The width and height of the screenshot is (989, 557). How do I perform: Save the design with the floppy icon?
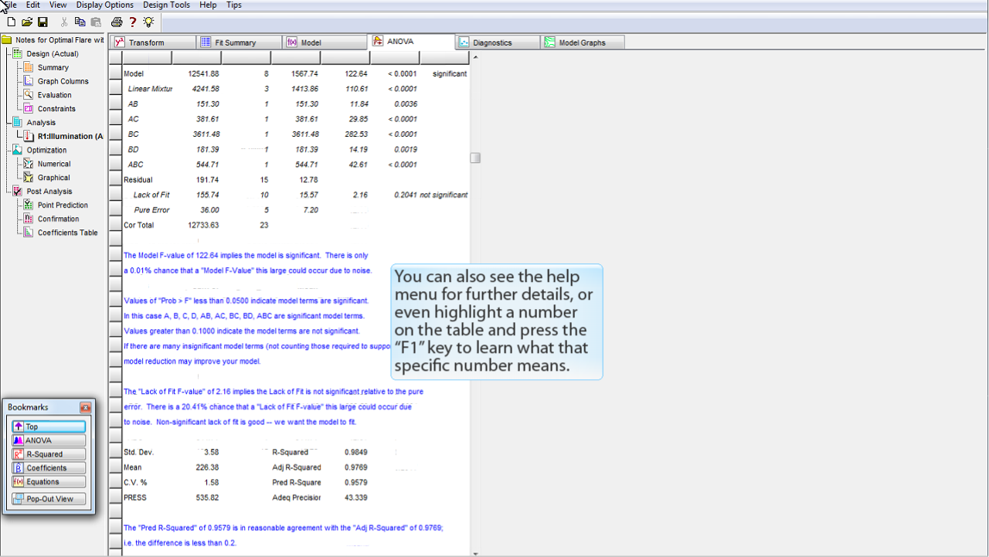[x=42, y=22]
